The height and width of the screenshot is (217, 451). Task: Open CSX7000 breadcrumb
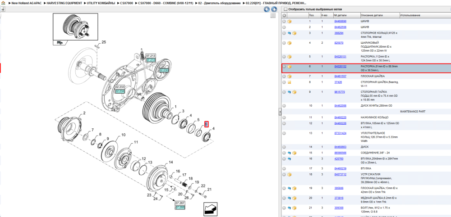point(126,3)
